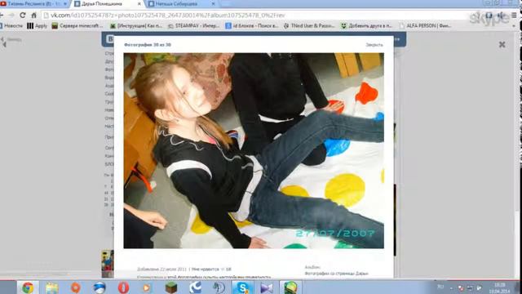The width and height of the screenshot is (522, 294).
Task: Close the Наташа Сибирцева tab
Action: click(x=214, y=3)
